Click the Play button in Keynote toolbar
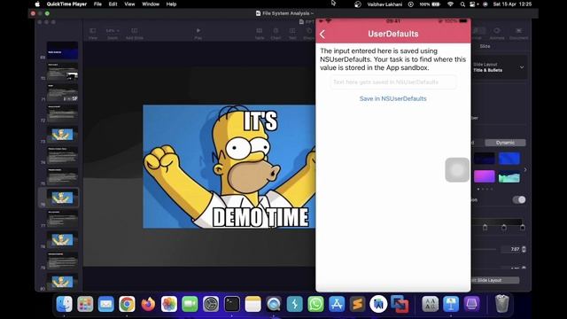This screenshot has height=319, width=567. click(x=198, y=34)
